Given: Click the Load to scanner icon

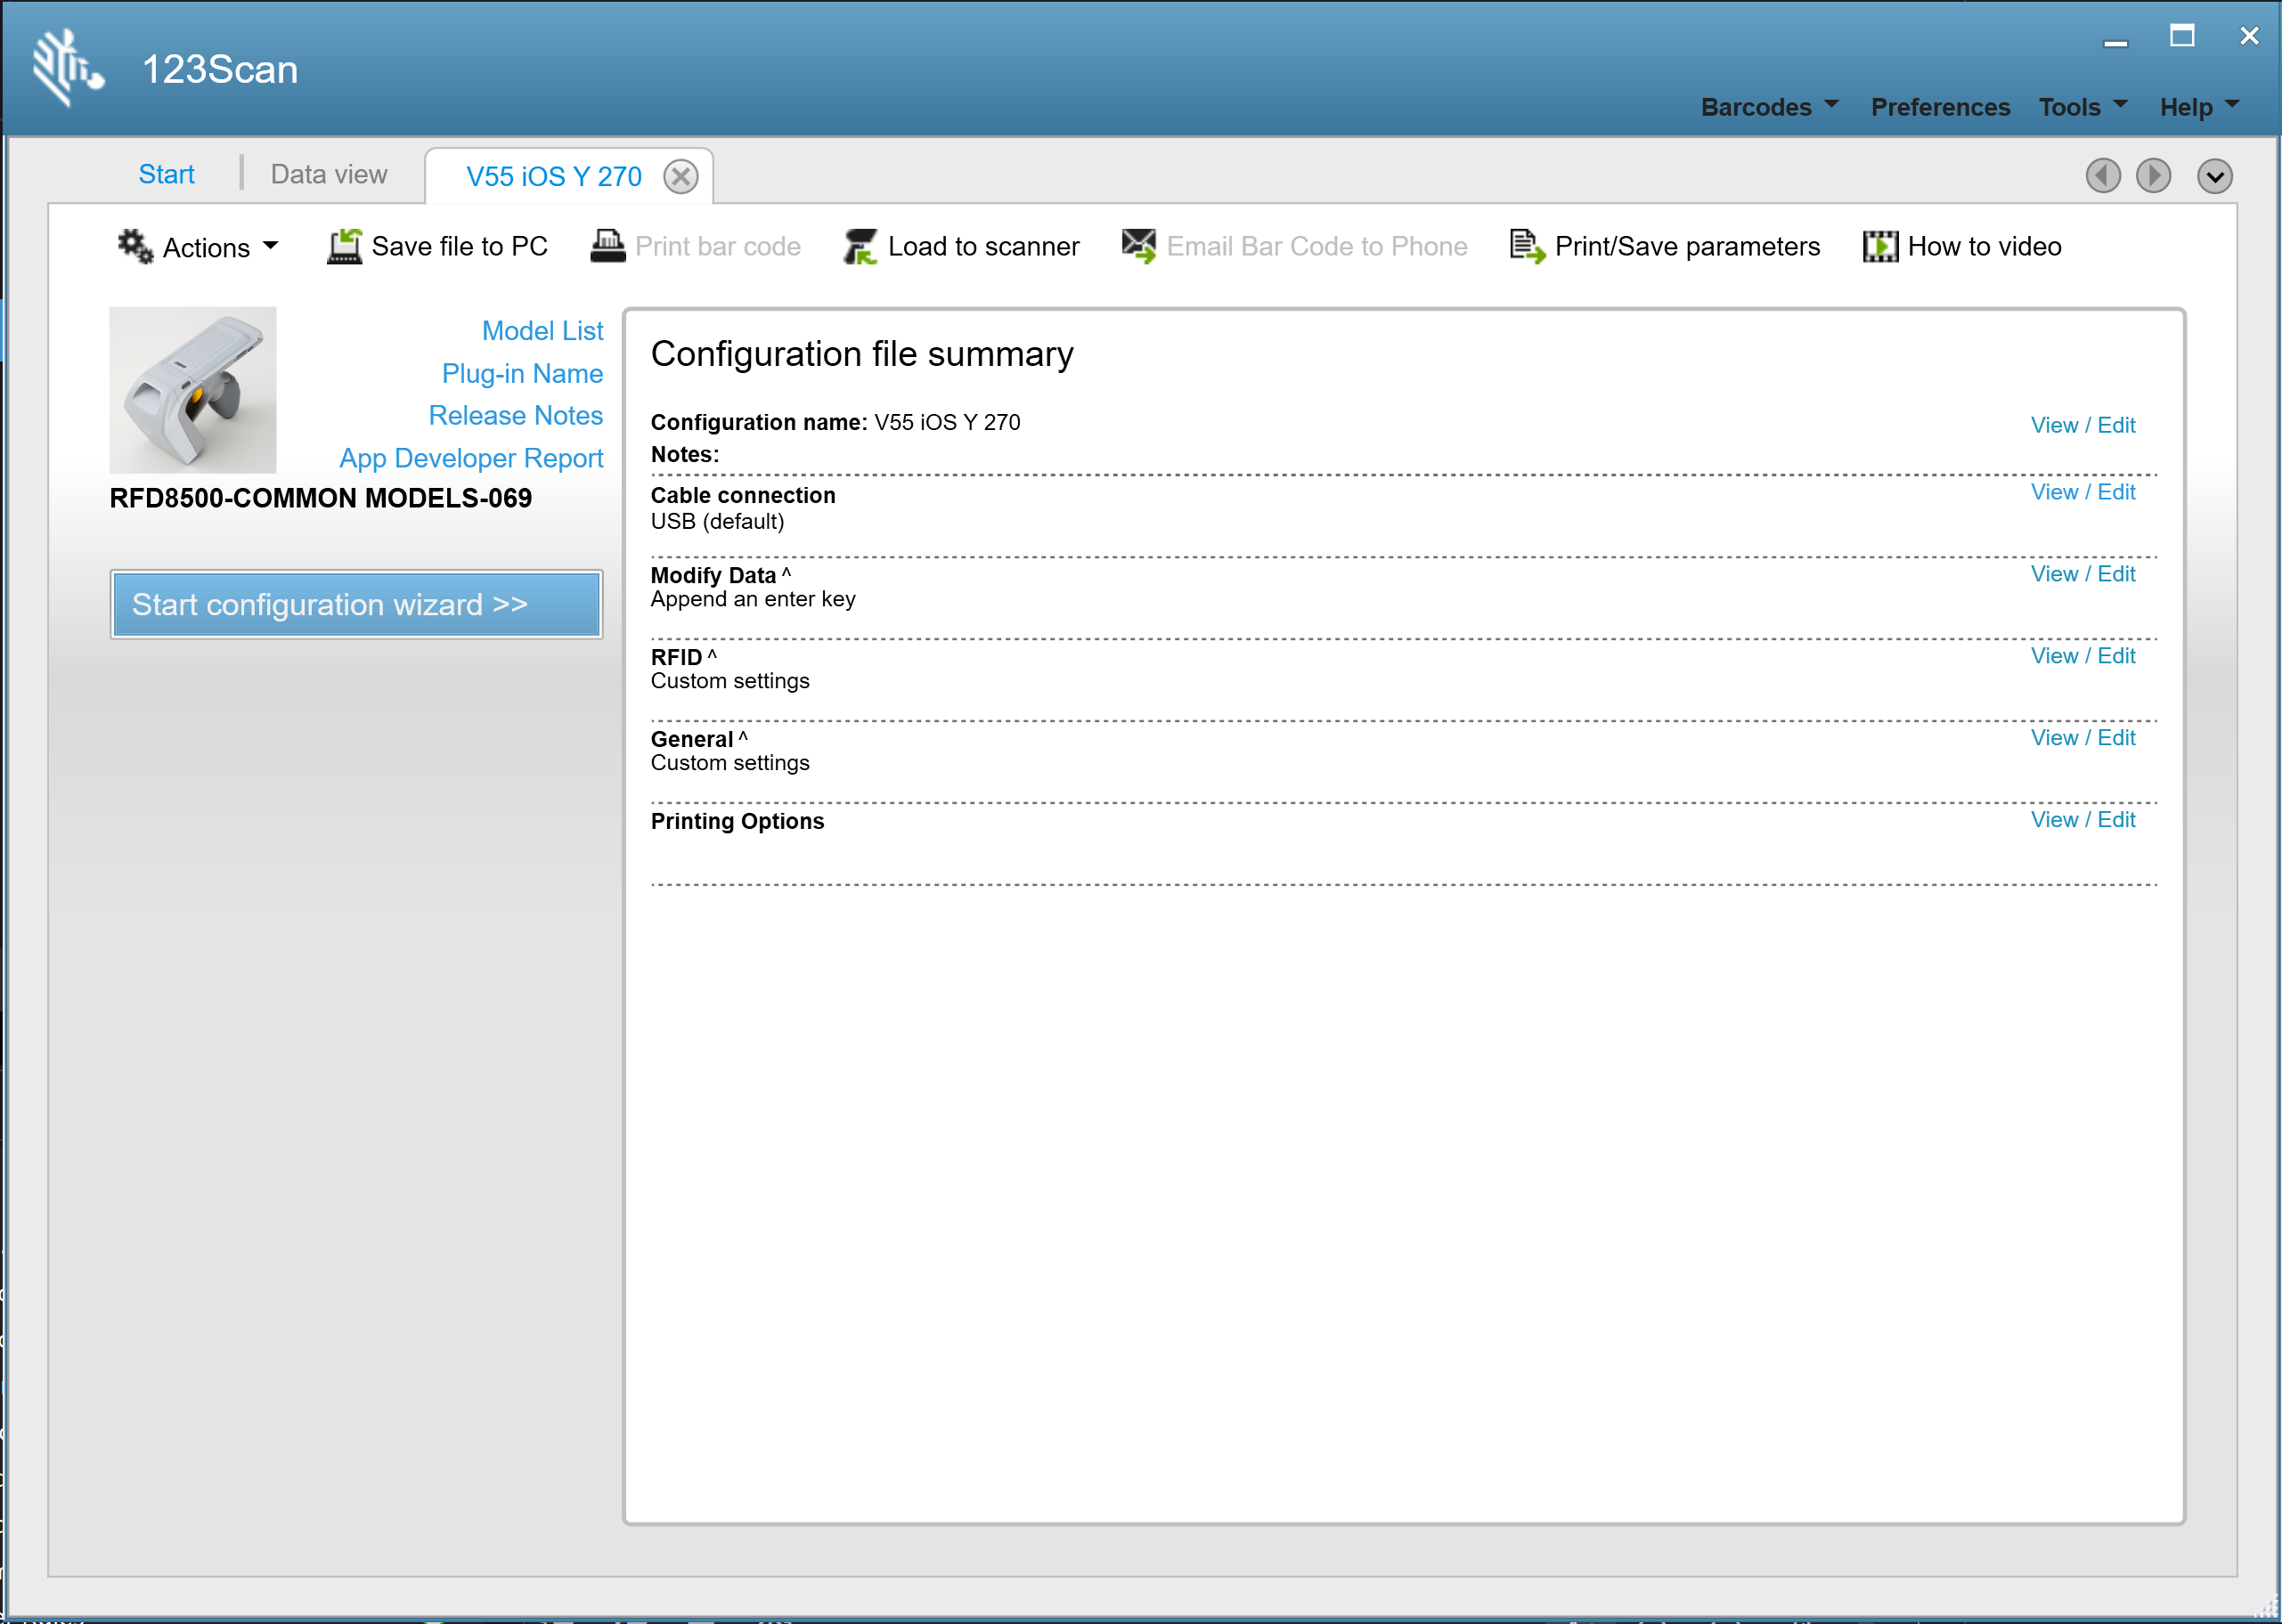Looking at the screenshot, I should pos(860,246).
